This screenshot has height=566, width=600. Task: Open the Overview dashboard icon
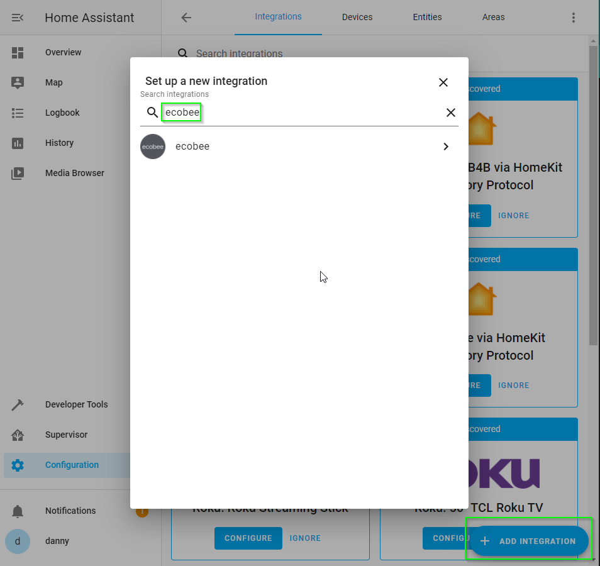[x=17, y=52]
